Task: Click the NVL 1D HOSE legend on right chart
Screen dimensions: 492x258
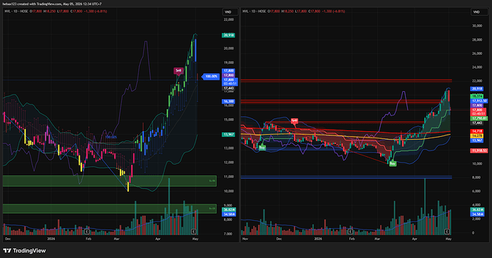Action: [254, 11]
